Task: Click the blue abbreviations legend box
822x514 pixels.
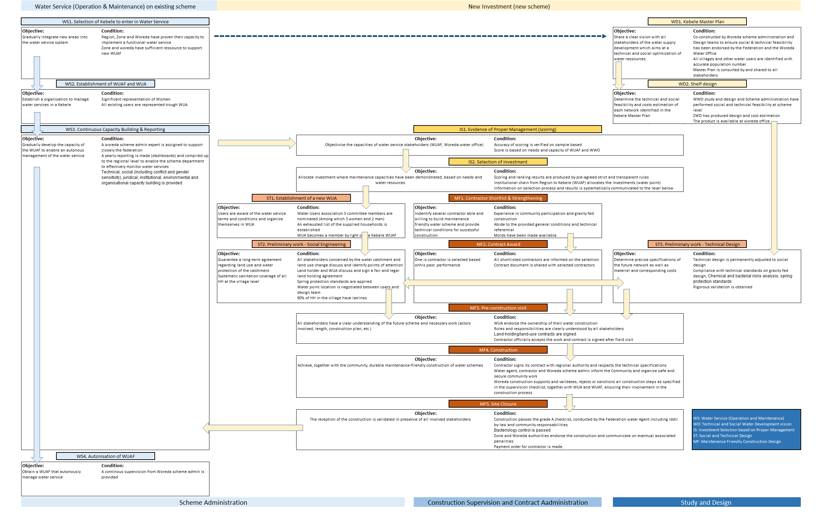Action: [746, 430]
